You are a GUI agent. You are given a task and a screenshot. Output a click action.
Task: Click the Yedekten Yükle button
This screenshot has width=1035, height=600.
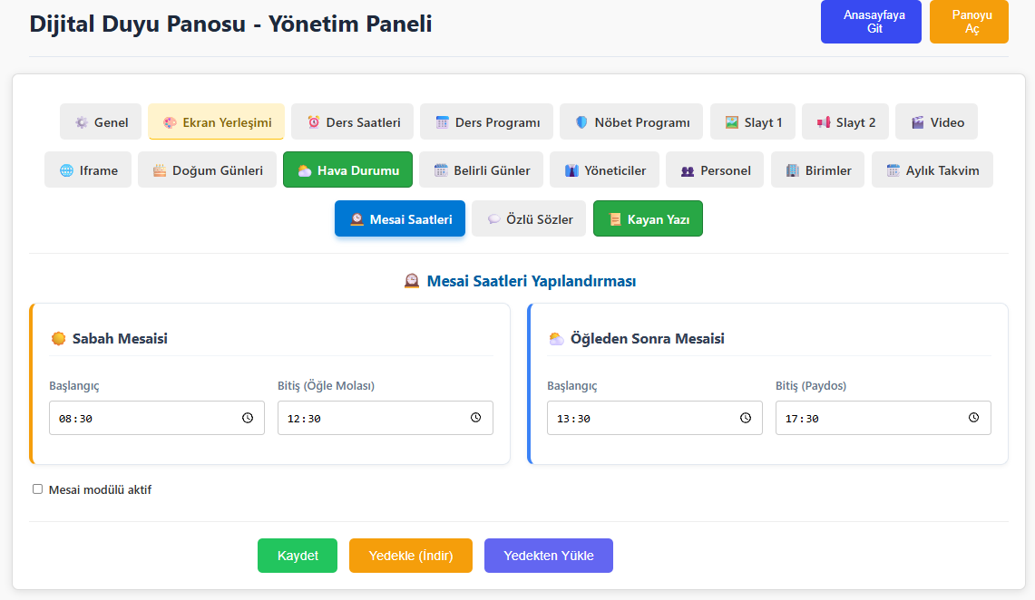pyautogui.click(x=548, y=556)
